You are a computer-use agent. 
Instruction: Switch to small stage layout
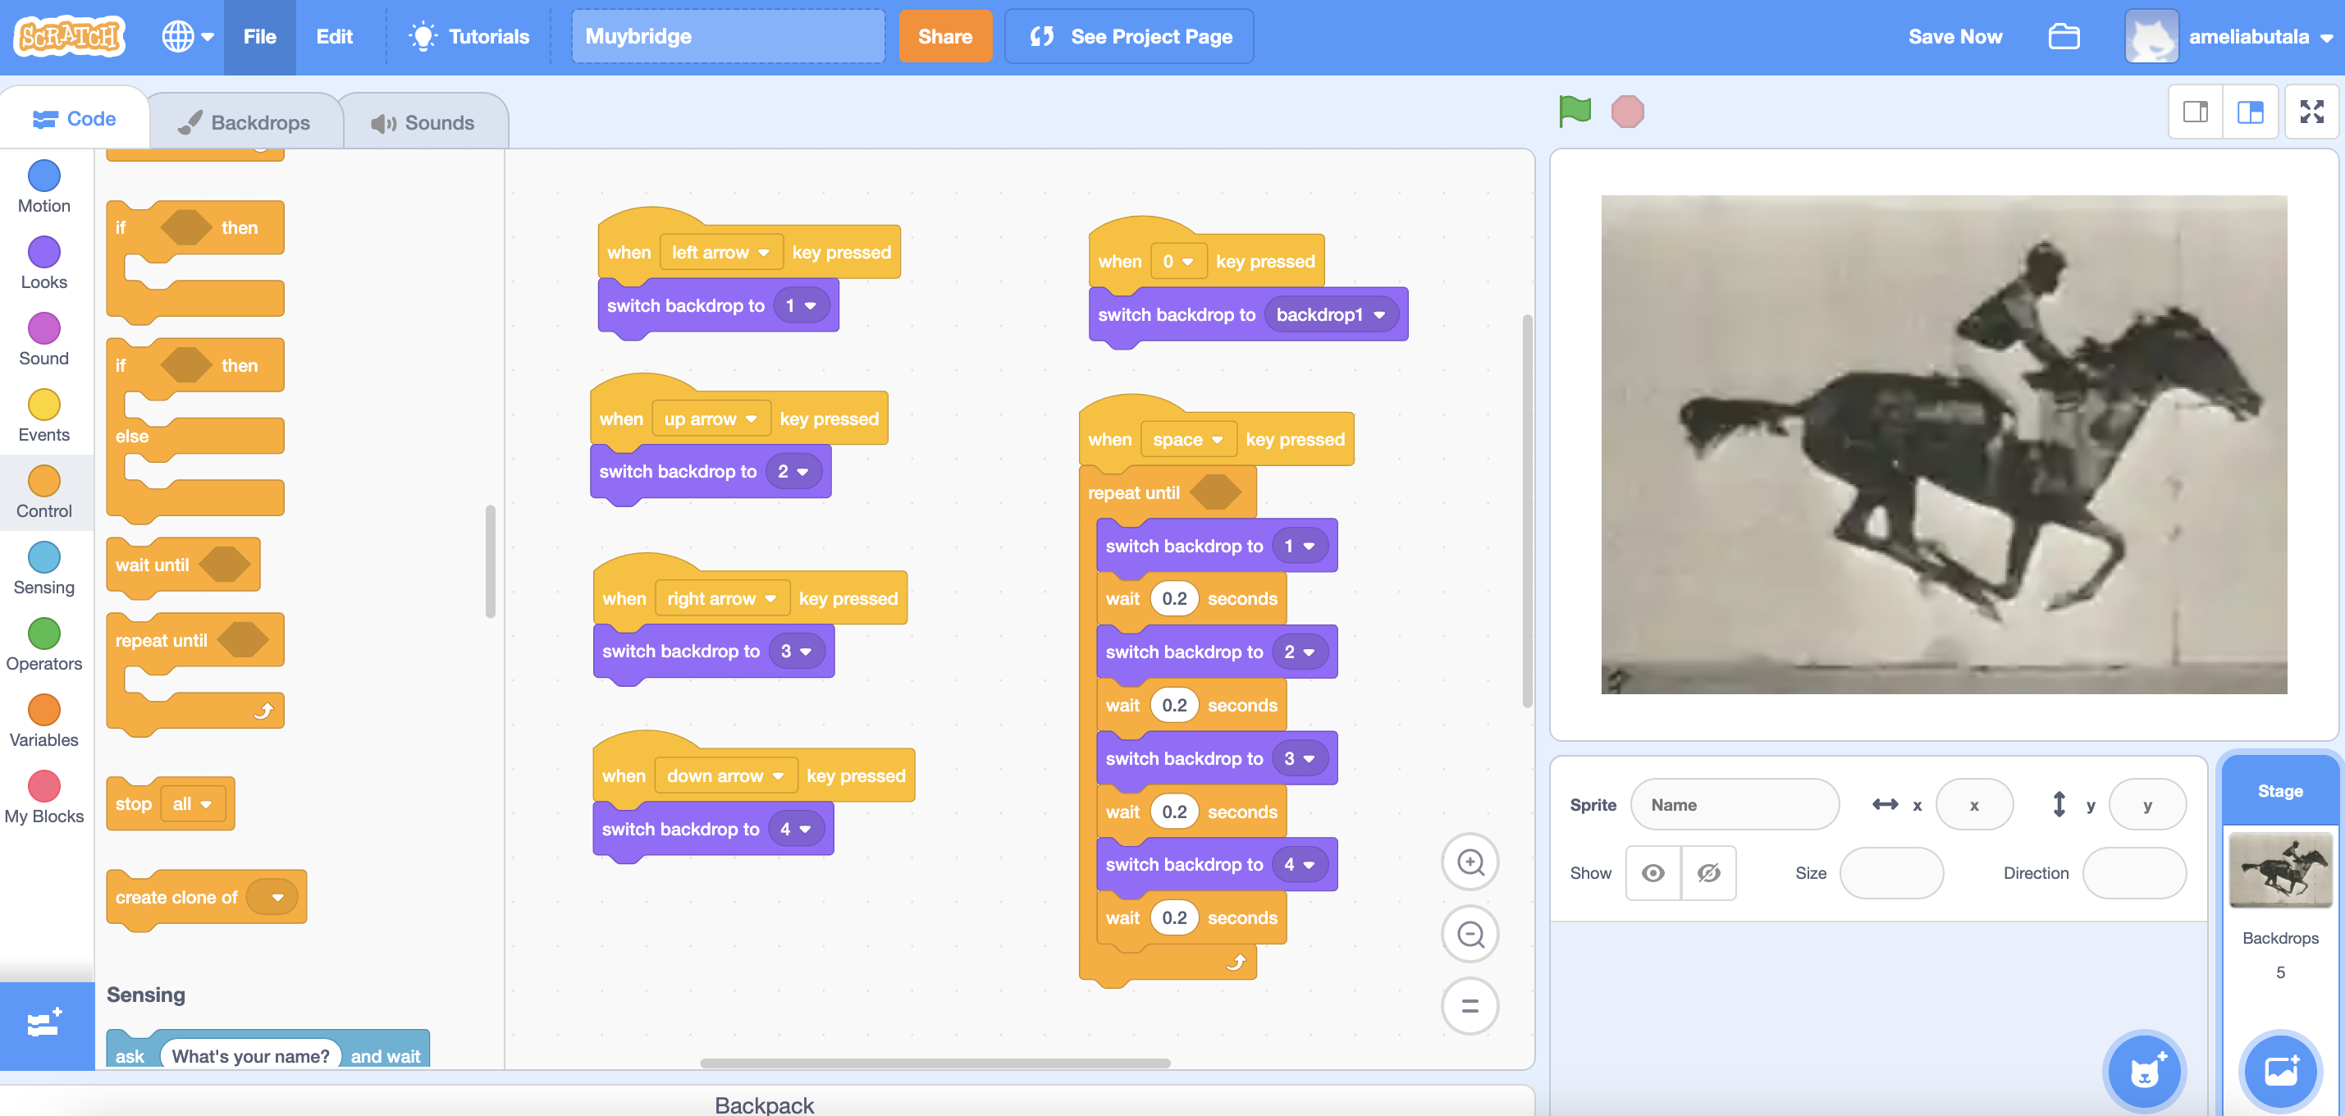(2195, 112)
